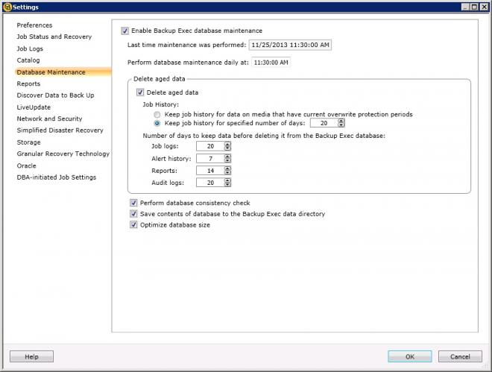Confirm settings with OK button

[x=410, y=356]
